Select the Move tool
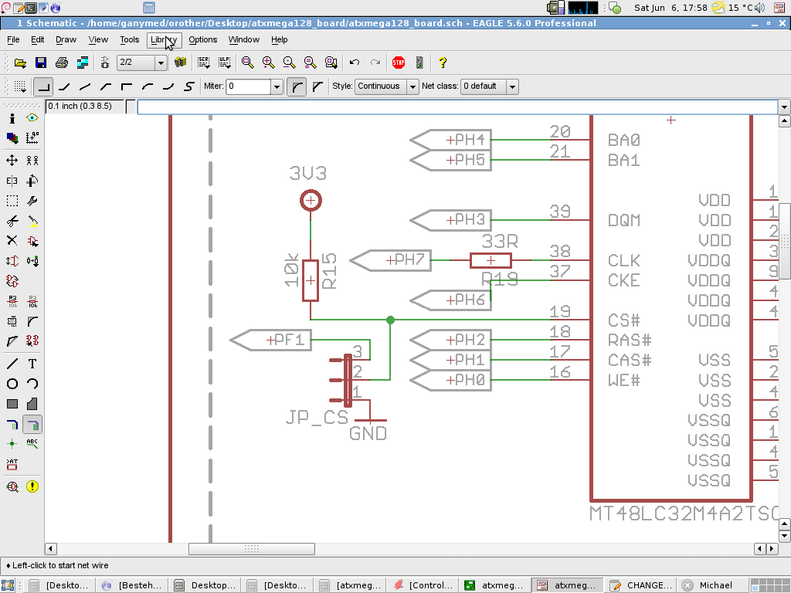 [x=12, y=161]
